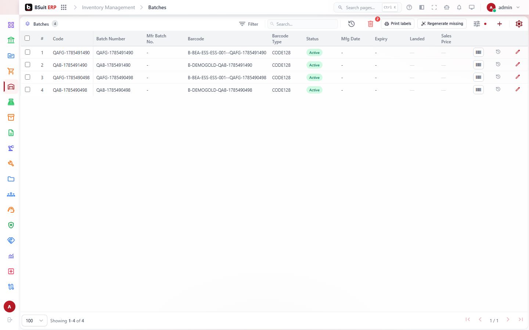Open the trash bin with badge 2
Screen dimensions: 529x330
point(371,24)
